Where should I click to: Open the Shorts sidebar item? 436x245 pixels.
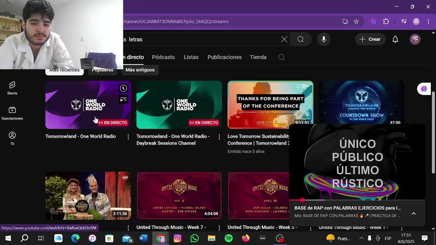pyautogui.click(x=12, y=88)
